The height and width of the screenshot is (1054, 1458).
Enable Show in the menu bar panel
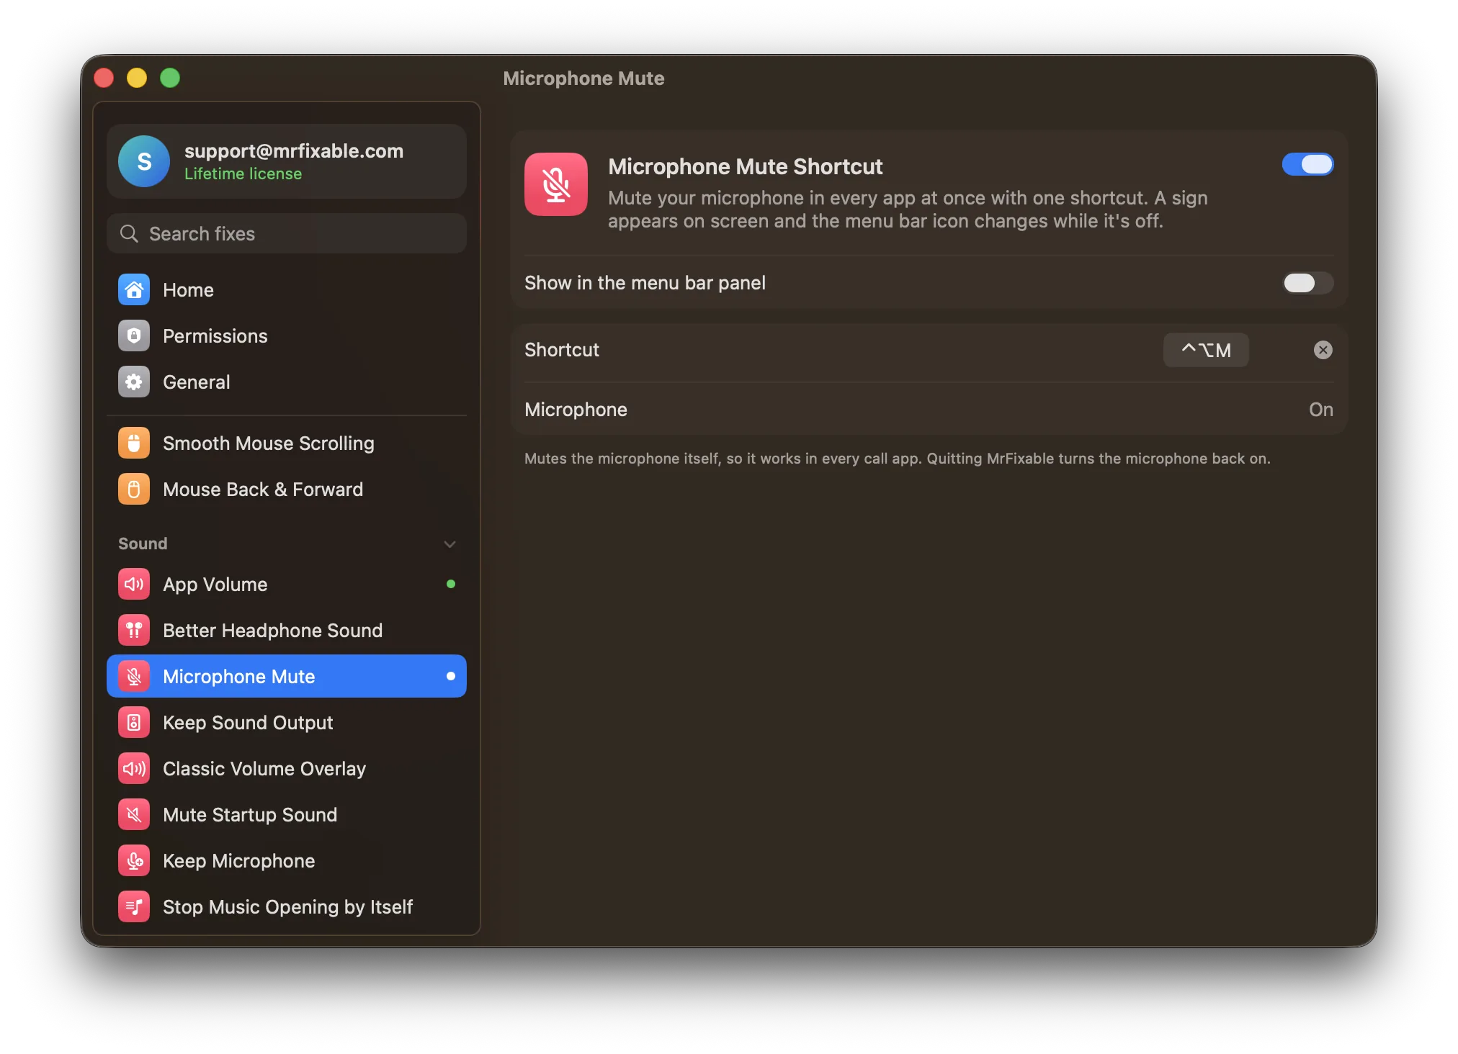coord(1307,283)
